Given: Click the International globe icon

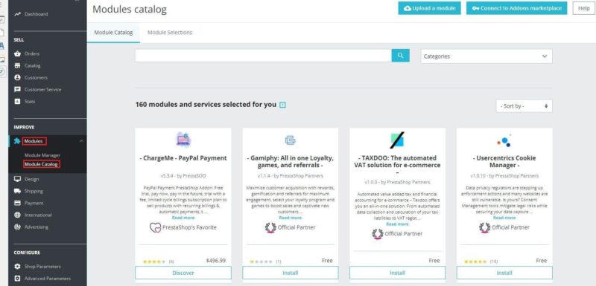Looking at the screenshot, I should click(x=17, y=215).
